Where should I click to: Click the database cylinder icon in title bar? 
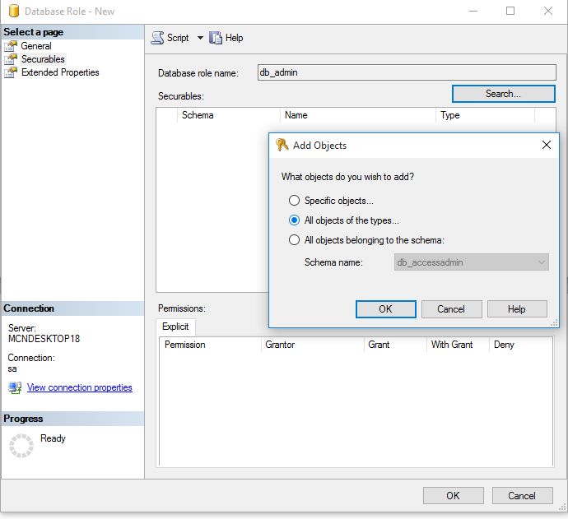click(x=12, y=12)
